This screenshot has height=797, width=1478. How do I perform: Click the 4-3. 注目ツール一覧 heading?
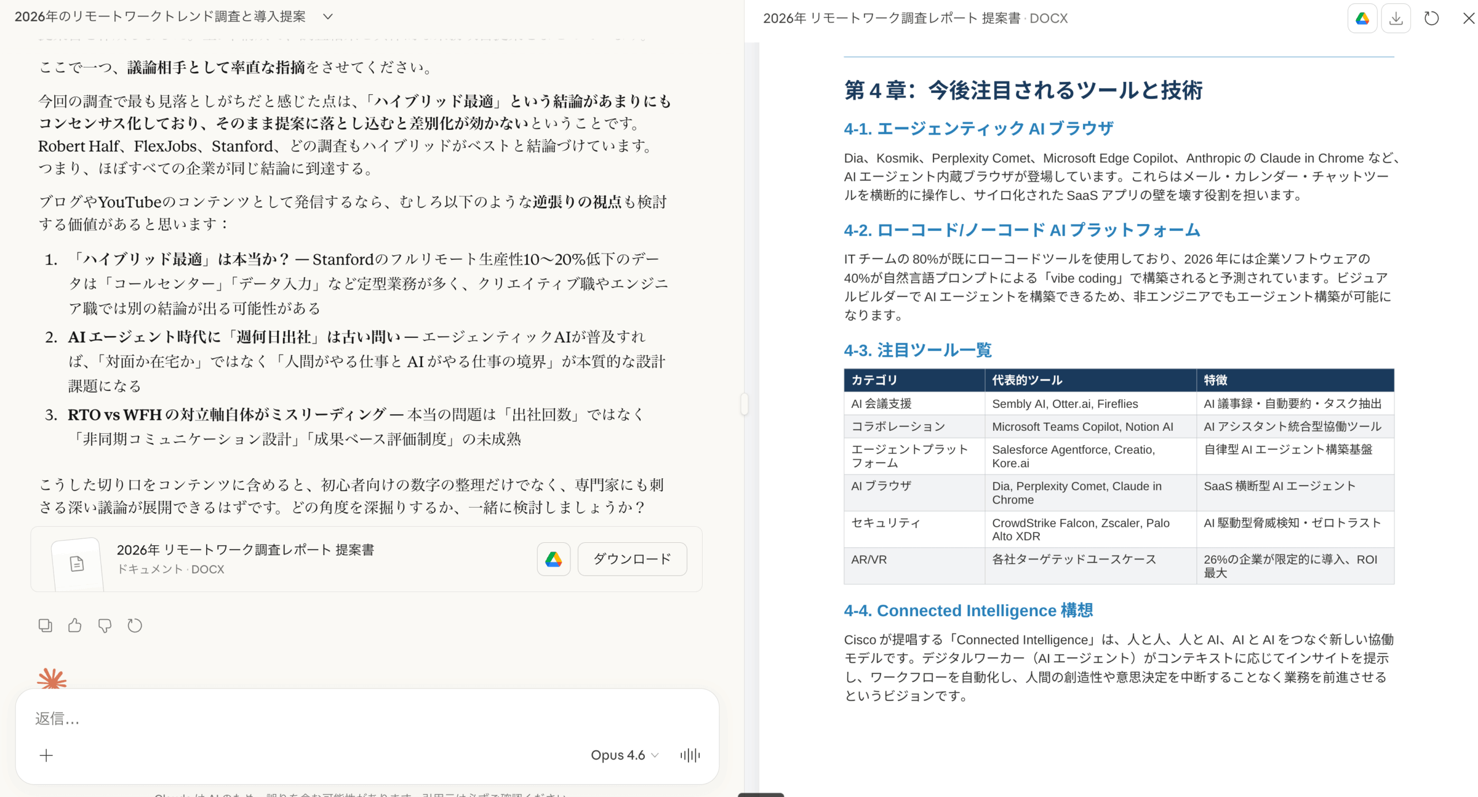[x=917, y=350]
